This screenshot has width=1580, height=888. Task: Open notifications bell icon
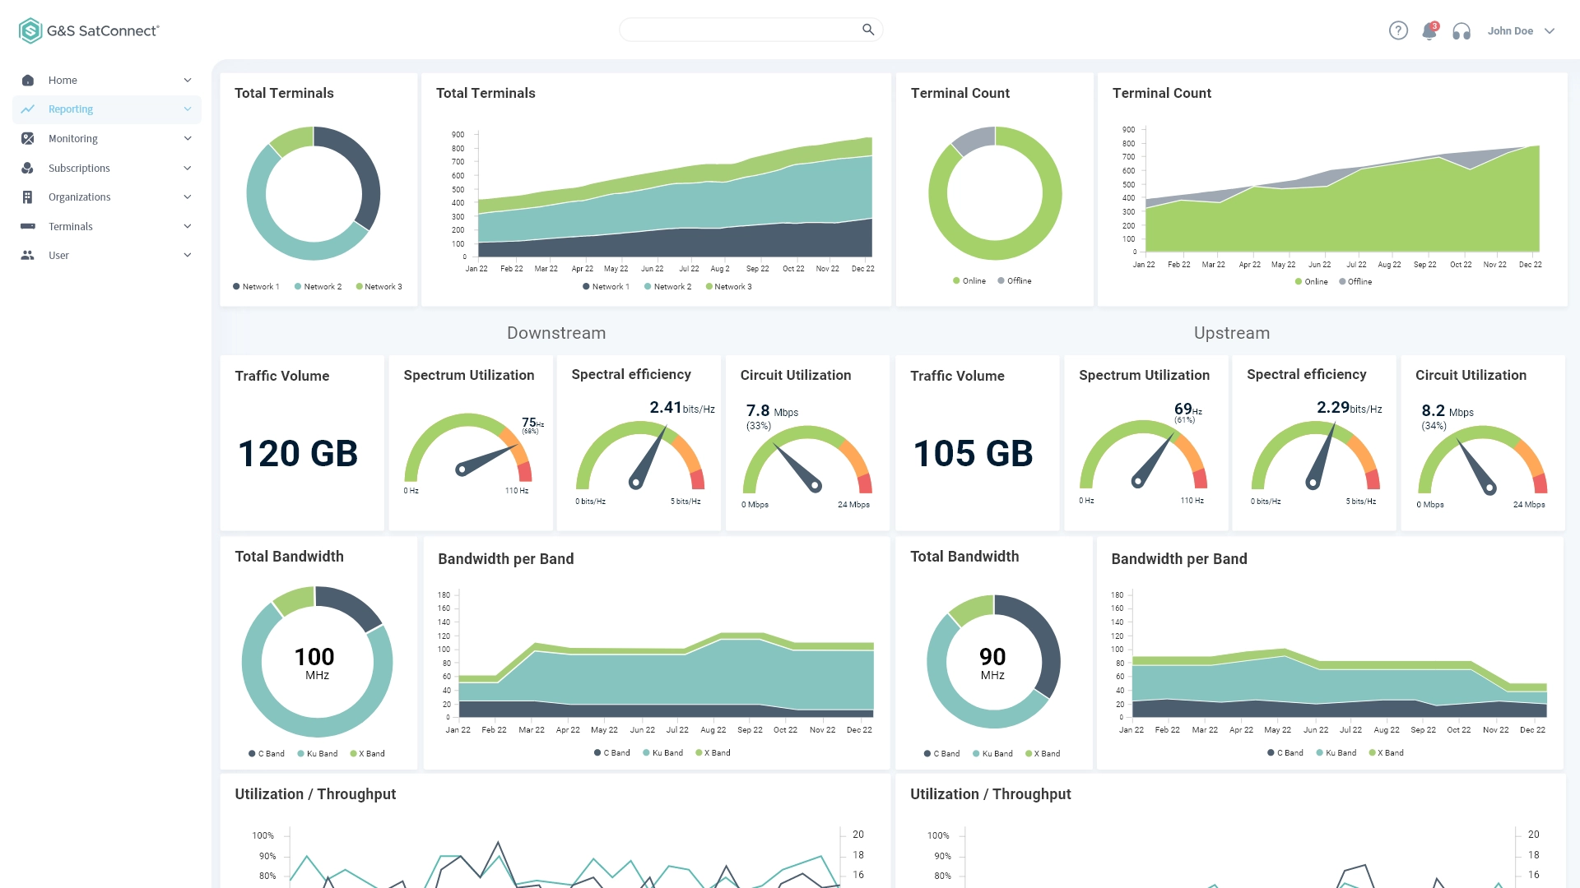pyautogui.click(x=1429, y=30)
